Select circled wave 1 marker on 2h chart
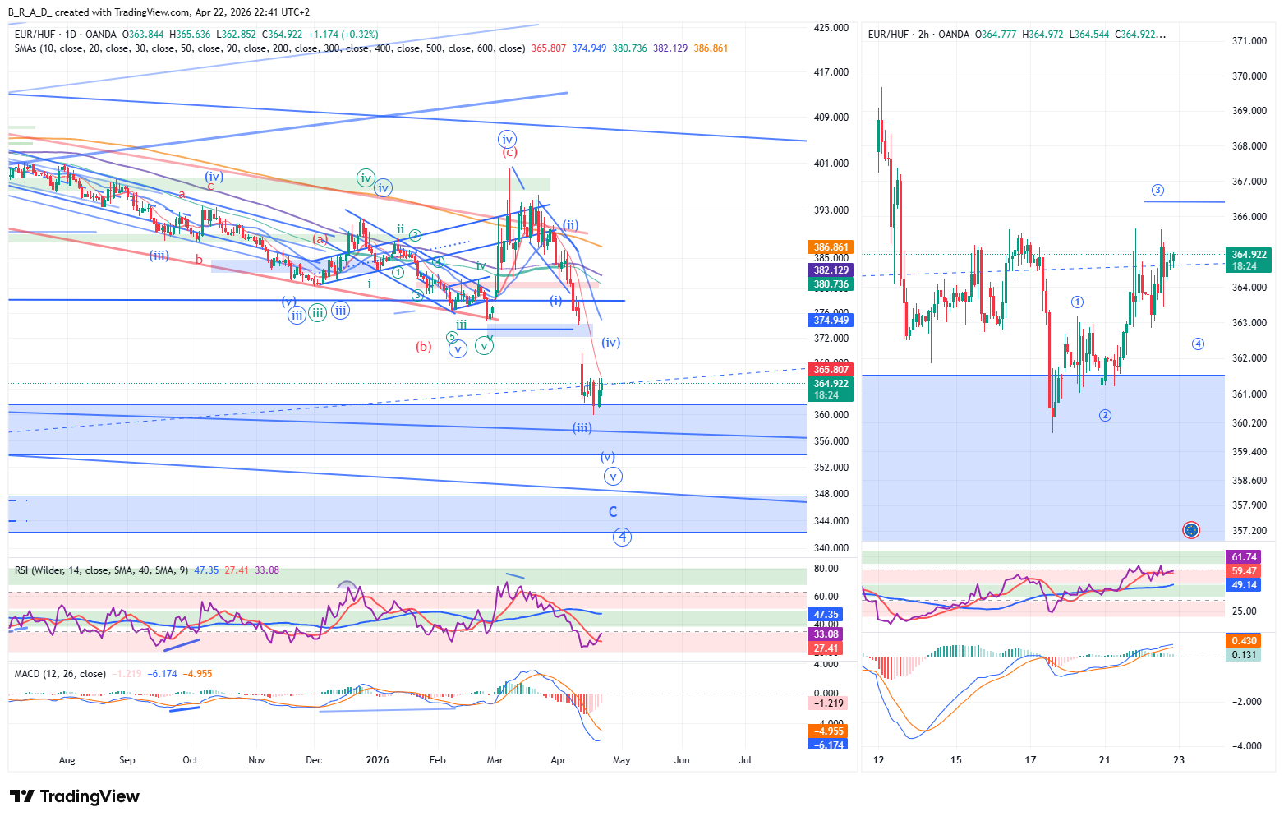The height and width of the screenshot is (821, 1284). tap(1077, 302)
